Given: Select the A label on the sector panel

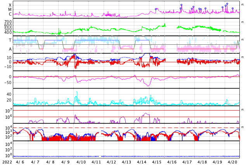Looking at the screenshot, I should point(10,49).
